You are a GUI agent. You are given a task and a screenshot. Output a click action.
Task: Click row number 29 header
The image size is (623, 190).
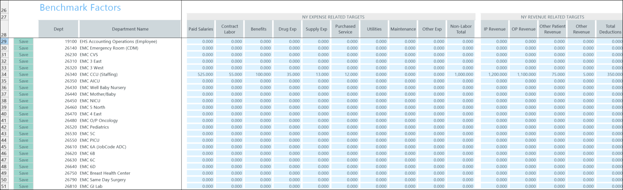click(x=4, y=41)
